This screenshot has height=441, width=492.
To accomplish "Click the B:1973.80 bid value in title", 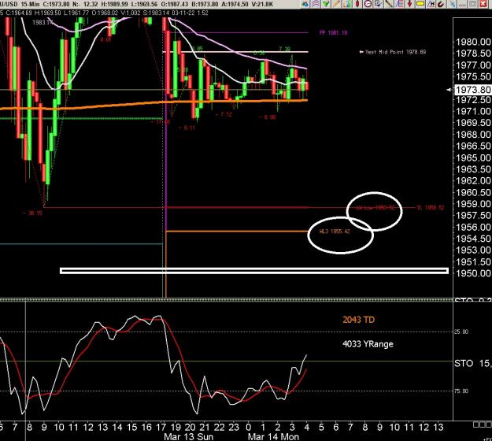I will click(x=205, y=5).
